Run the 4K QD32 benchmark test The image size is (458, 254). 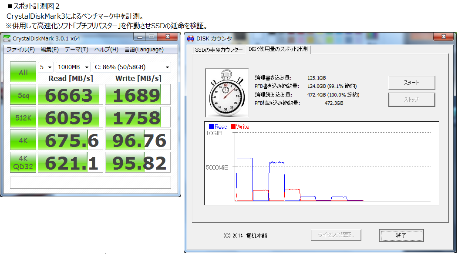click(23, 162)
